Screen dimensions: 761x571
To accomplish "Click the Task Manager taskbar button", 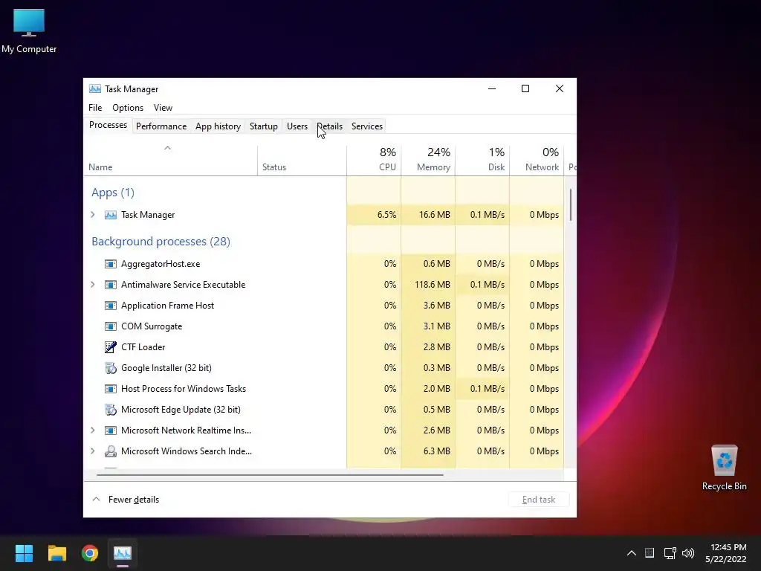I will coord(123,553).
